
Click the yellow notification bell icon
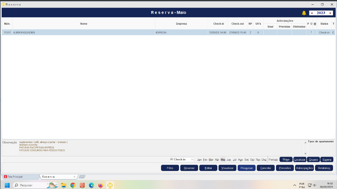(x=304, y=13)
